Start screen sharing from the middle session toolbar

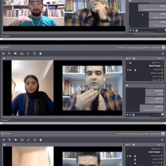22,53
